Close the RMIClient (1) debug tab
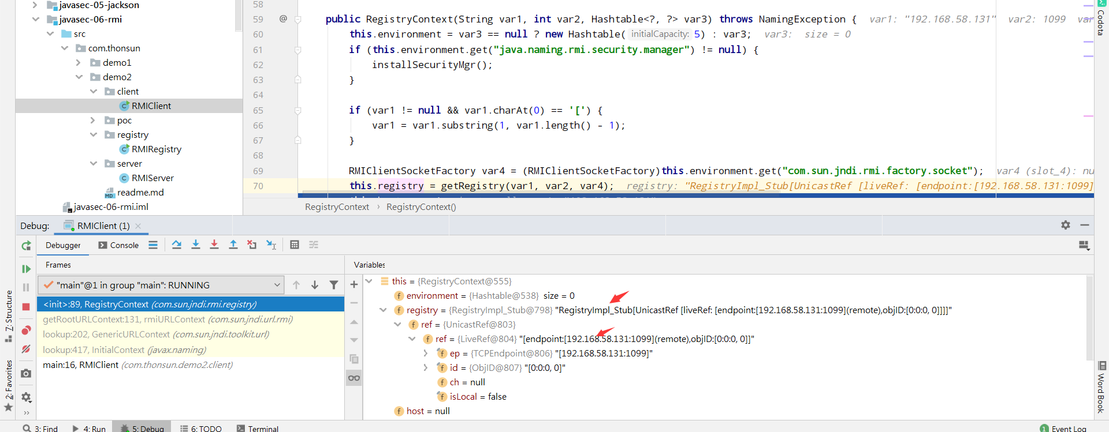Viewport: 1109px width, 432px height. pyautogui.click(x=138, y=226)
